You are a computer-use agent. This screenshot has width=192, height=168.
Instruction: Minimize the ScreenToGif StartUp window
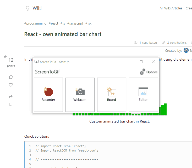coord(129,62)
